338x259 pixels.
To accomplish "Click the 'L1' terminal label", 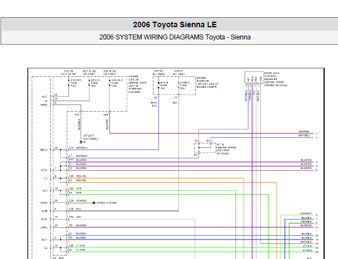I will tap(46, 178).
